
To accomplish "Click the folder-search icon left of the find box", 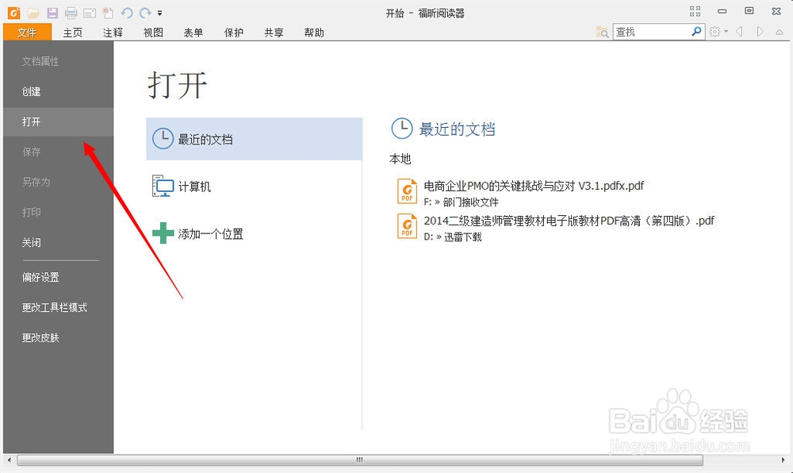I will [602, 32].
